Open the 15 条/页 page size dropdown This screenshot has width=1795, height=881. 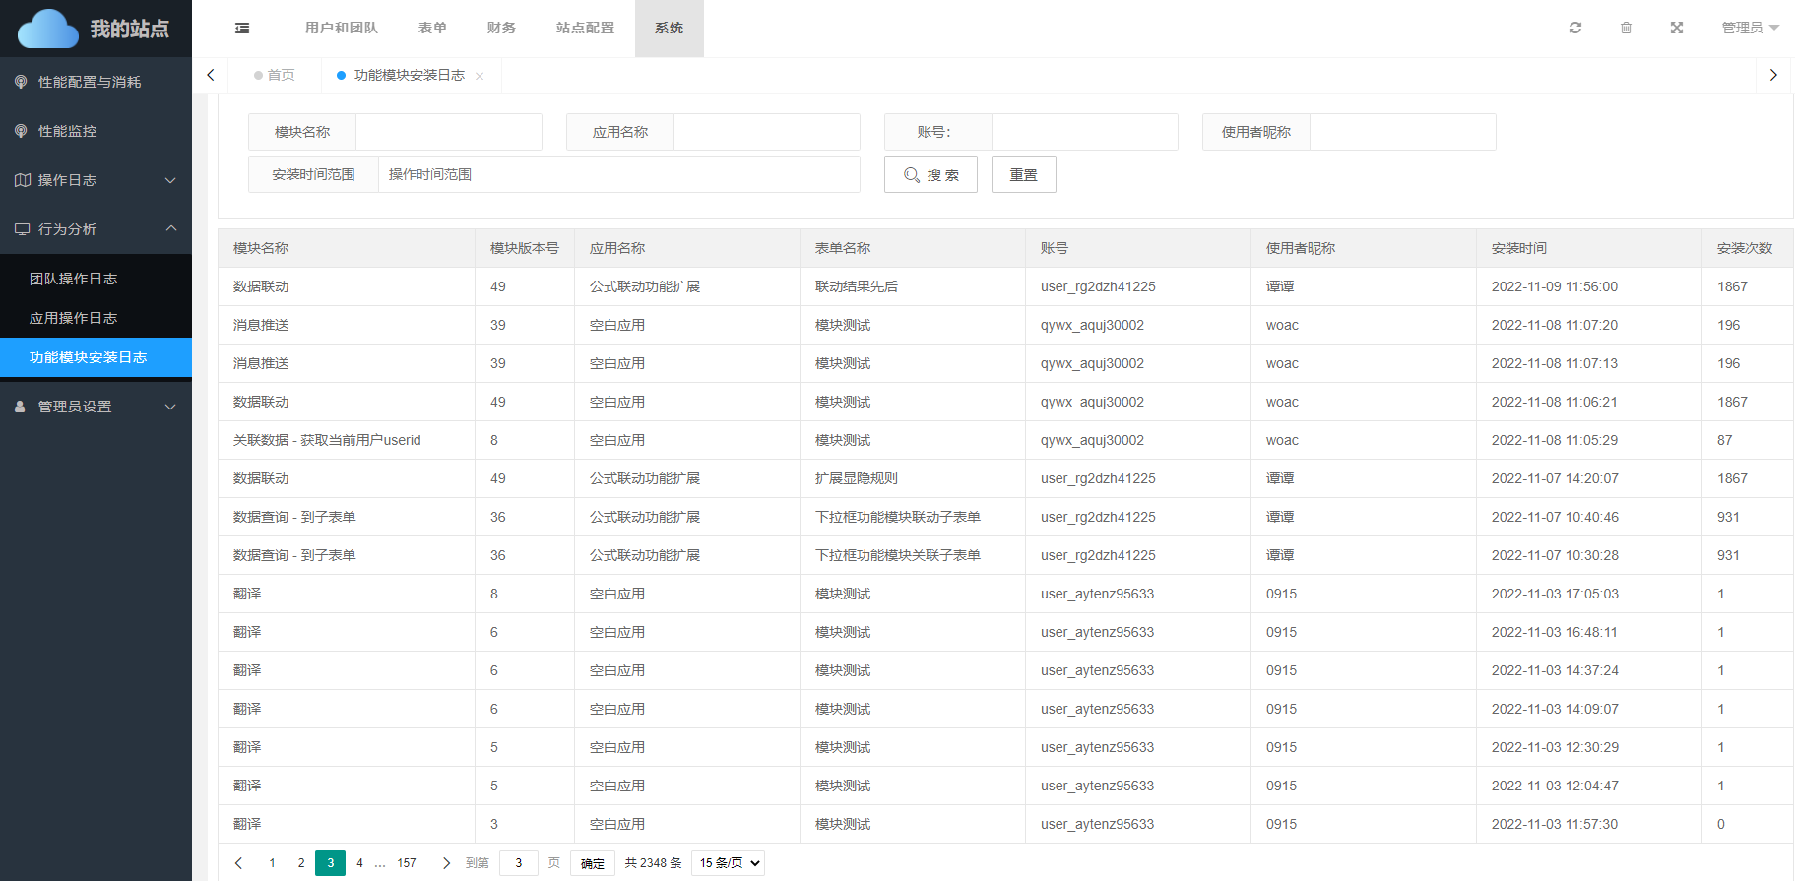729,863
